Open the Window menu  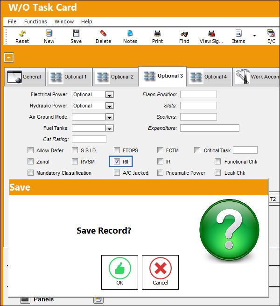[64, 21]
